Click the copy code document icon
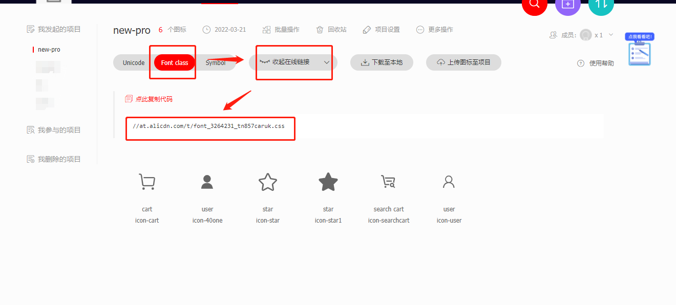The width and height of the screenshot is (676, 305). pos(129,99)
